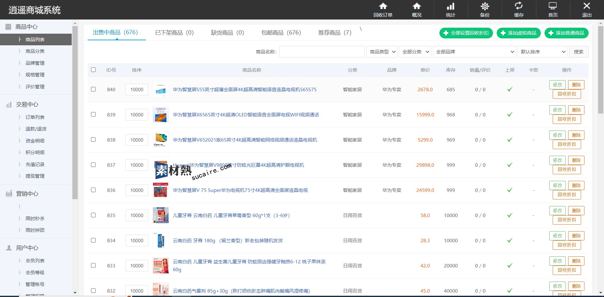Switch to 已下架商品 (0) tab

tap(174, 33)
